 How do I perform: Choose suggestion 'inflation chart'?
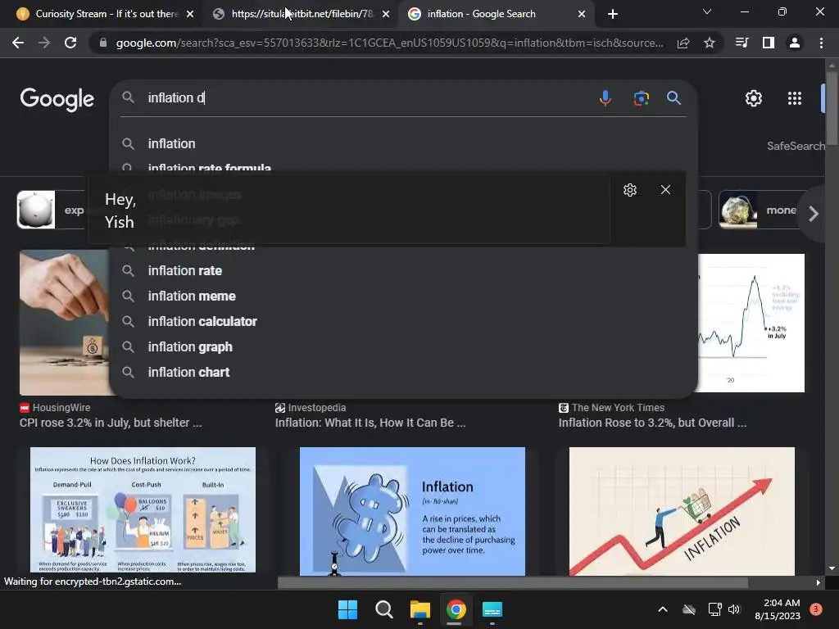403,373
